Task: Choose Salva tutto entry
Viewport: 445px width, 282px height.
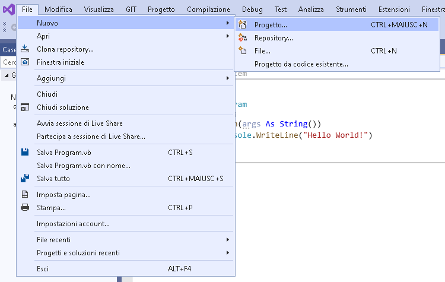Action: pyautogui.click(x=126, y=179)
